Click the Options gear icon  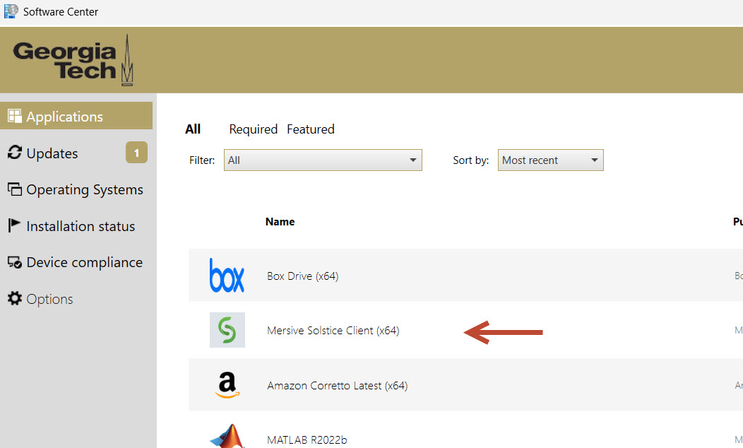[x=15, y=298]
